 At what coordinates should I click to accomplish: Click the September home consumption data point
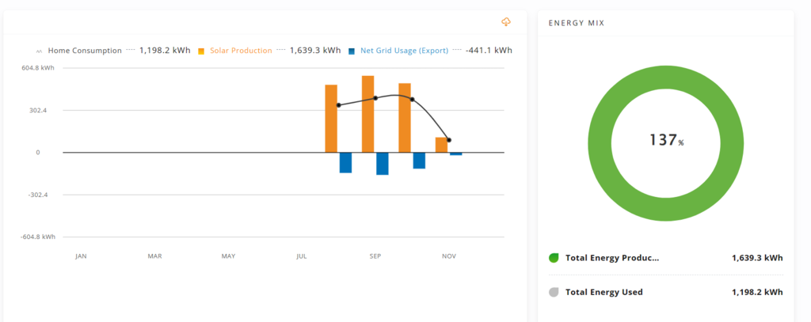pos(375,98)
